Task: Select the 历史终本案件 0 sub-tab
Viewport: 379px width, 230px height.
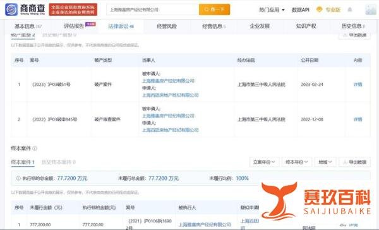Action: [x=59, y=162]
